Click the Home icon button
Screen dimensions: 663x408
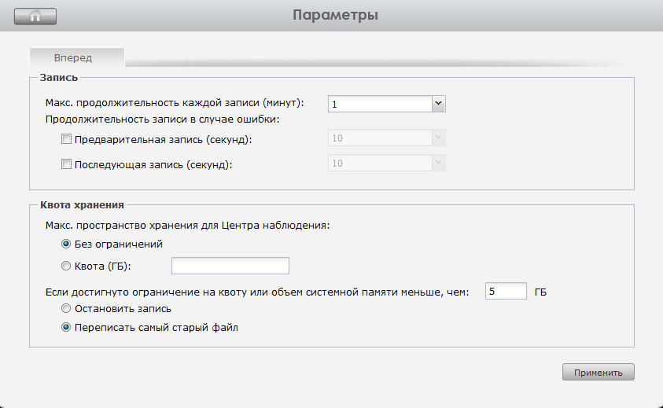(x=35, y=15)
